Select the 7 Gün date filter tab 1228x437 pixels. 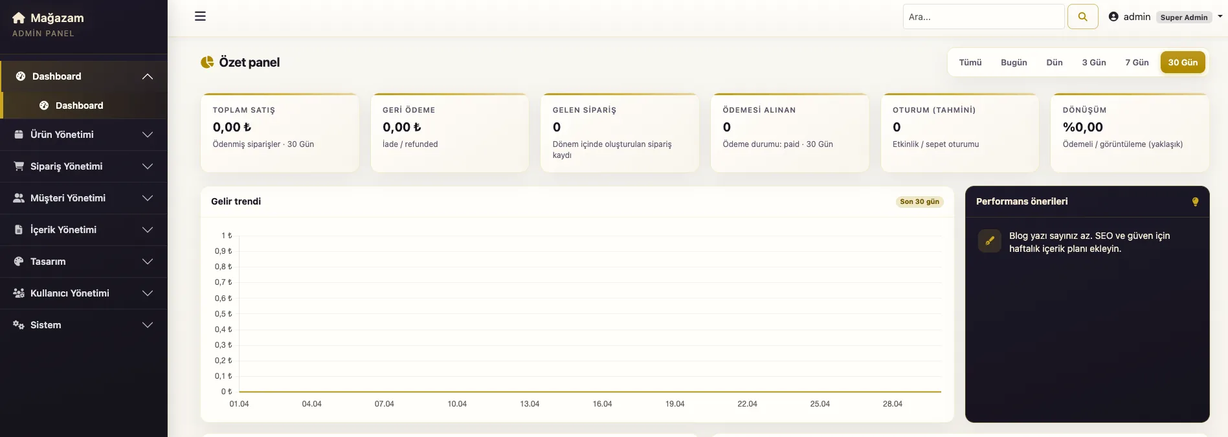pyautogui.click(x=1137, y=63)
